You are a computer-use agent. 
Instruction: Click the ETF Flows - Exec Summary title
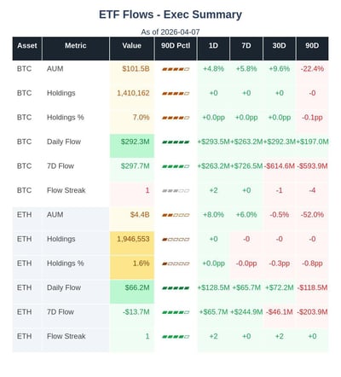170,14
